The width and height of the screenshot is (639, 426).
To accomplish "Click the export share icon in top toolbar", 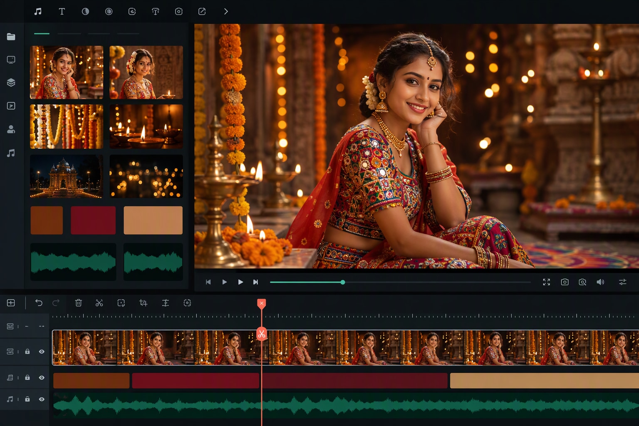I will (x=202, y=11).
